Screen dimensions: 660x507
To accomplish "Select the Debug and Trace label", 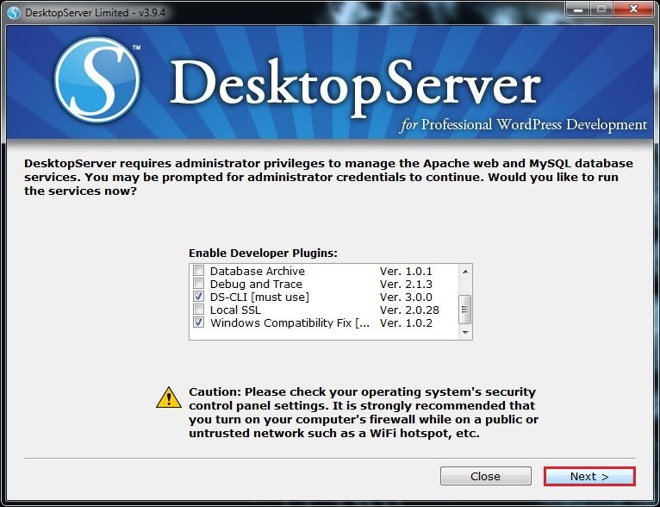I will tap(256, 284).
